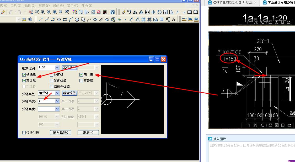Viewport: 295px width, 162px height.
Task: Open the 焊缝类型 dropdown
Action: pos(57,93)
